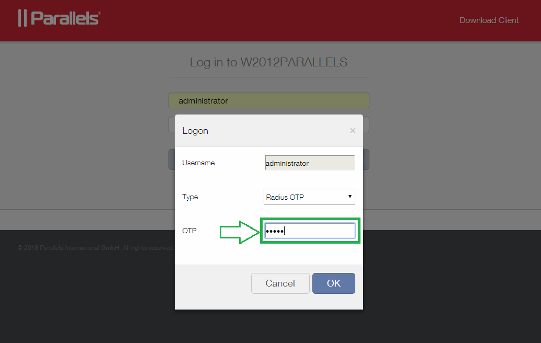The width and height of the screenshot is (541, 343).
Task: Click the Log in to W2012PARALLELS heading
Action: (x=269, y=62)
